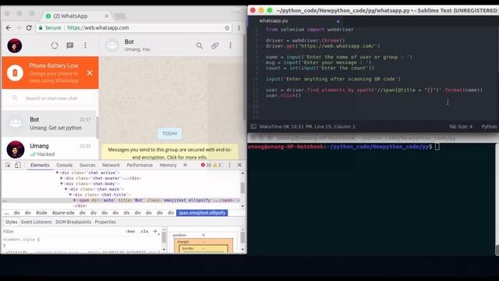Open the WhatsApp side panel menu
The width and height of the screenshot is (499, 281).
tap(85, 45)
